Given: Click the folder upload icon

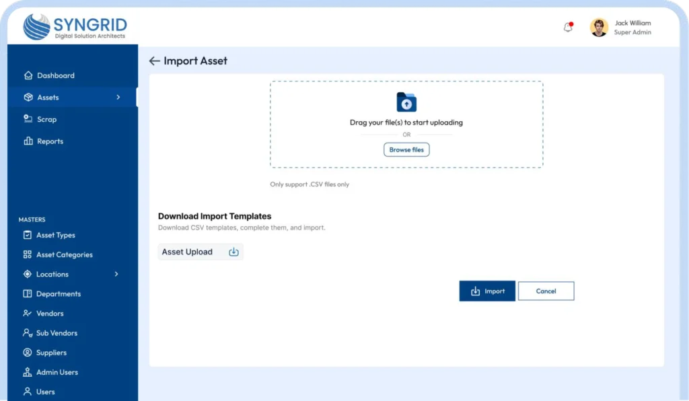Looking at the screenshot, I should (x=406, y=102).
